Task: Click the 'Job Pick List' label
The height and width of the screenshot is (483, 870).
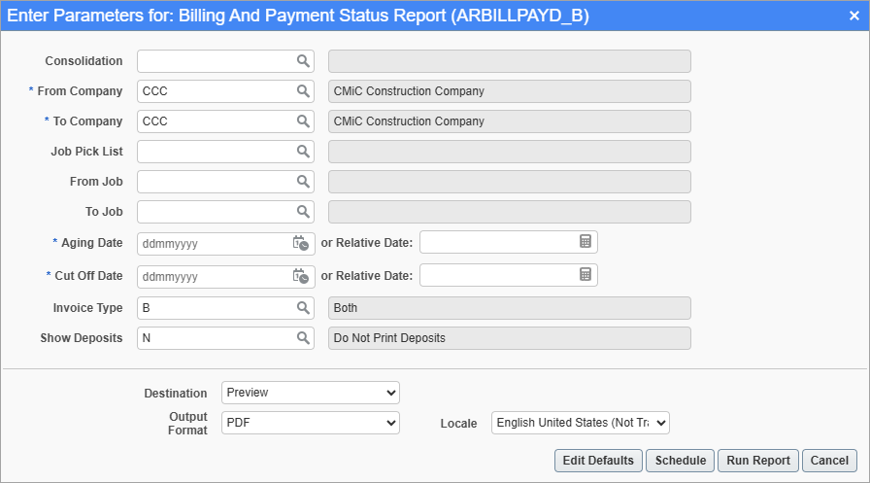Action: point(86,151)
